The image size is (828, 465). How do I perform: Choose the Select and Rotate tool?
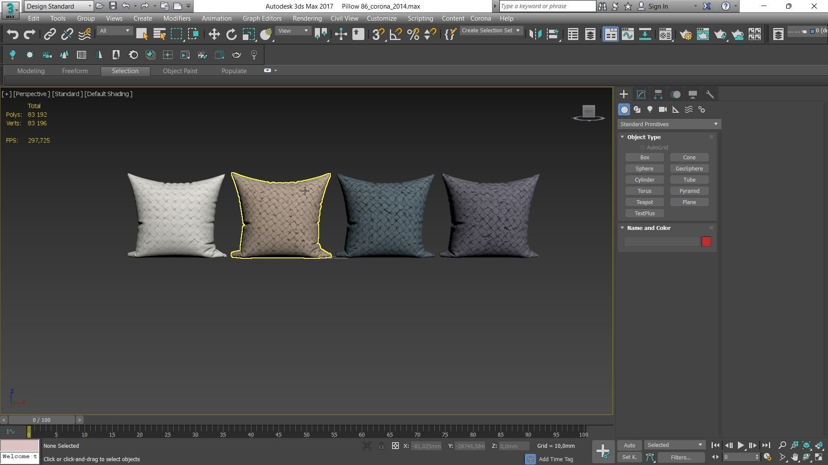click(232, 34)
